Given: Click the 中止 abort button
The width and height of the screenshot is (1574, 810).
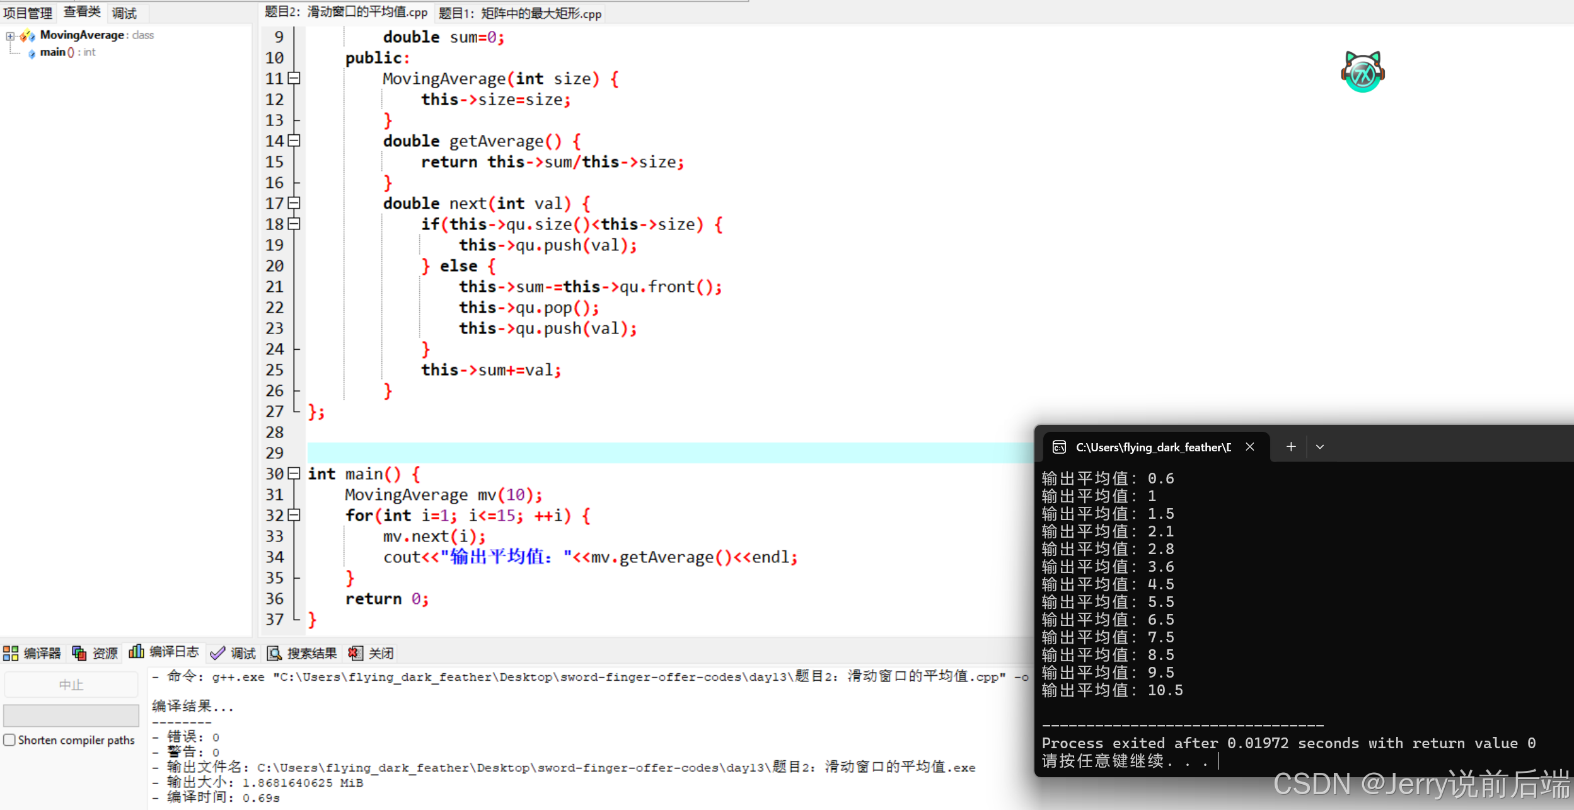Looking at the screenshot, I should (71, 685).
